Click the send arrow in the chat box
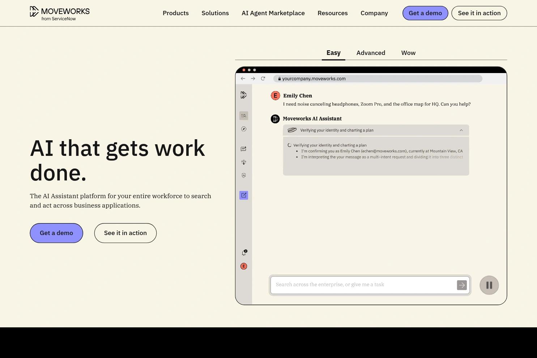This screenshot has width=537, height=358. (x=462, y=285)
